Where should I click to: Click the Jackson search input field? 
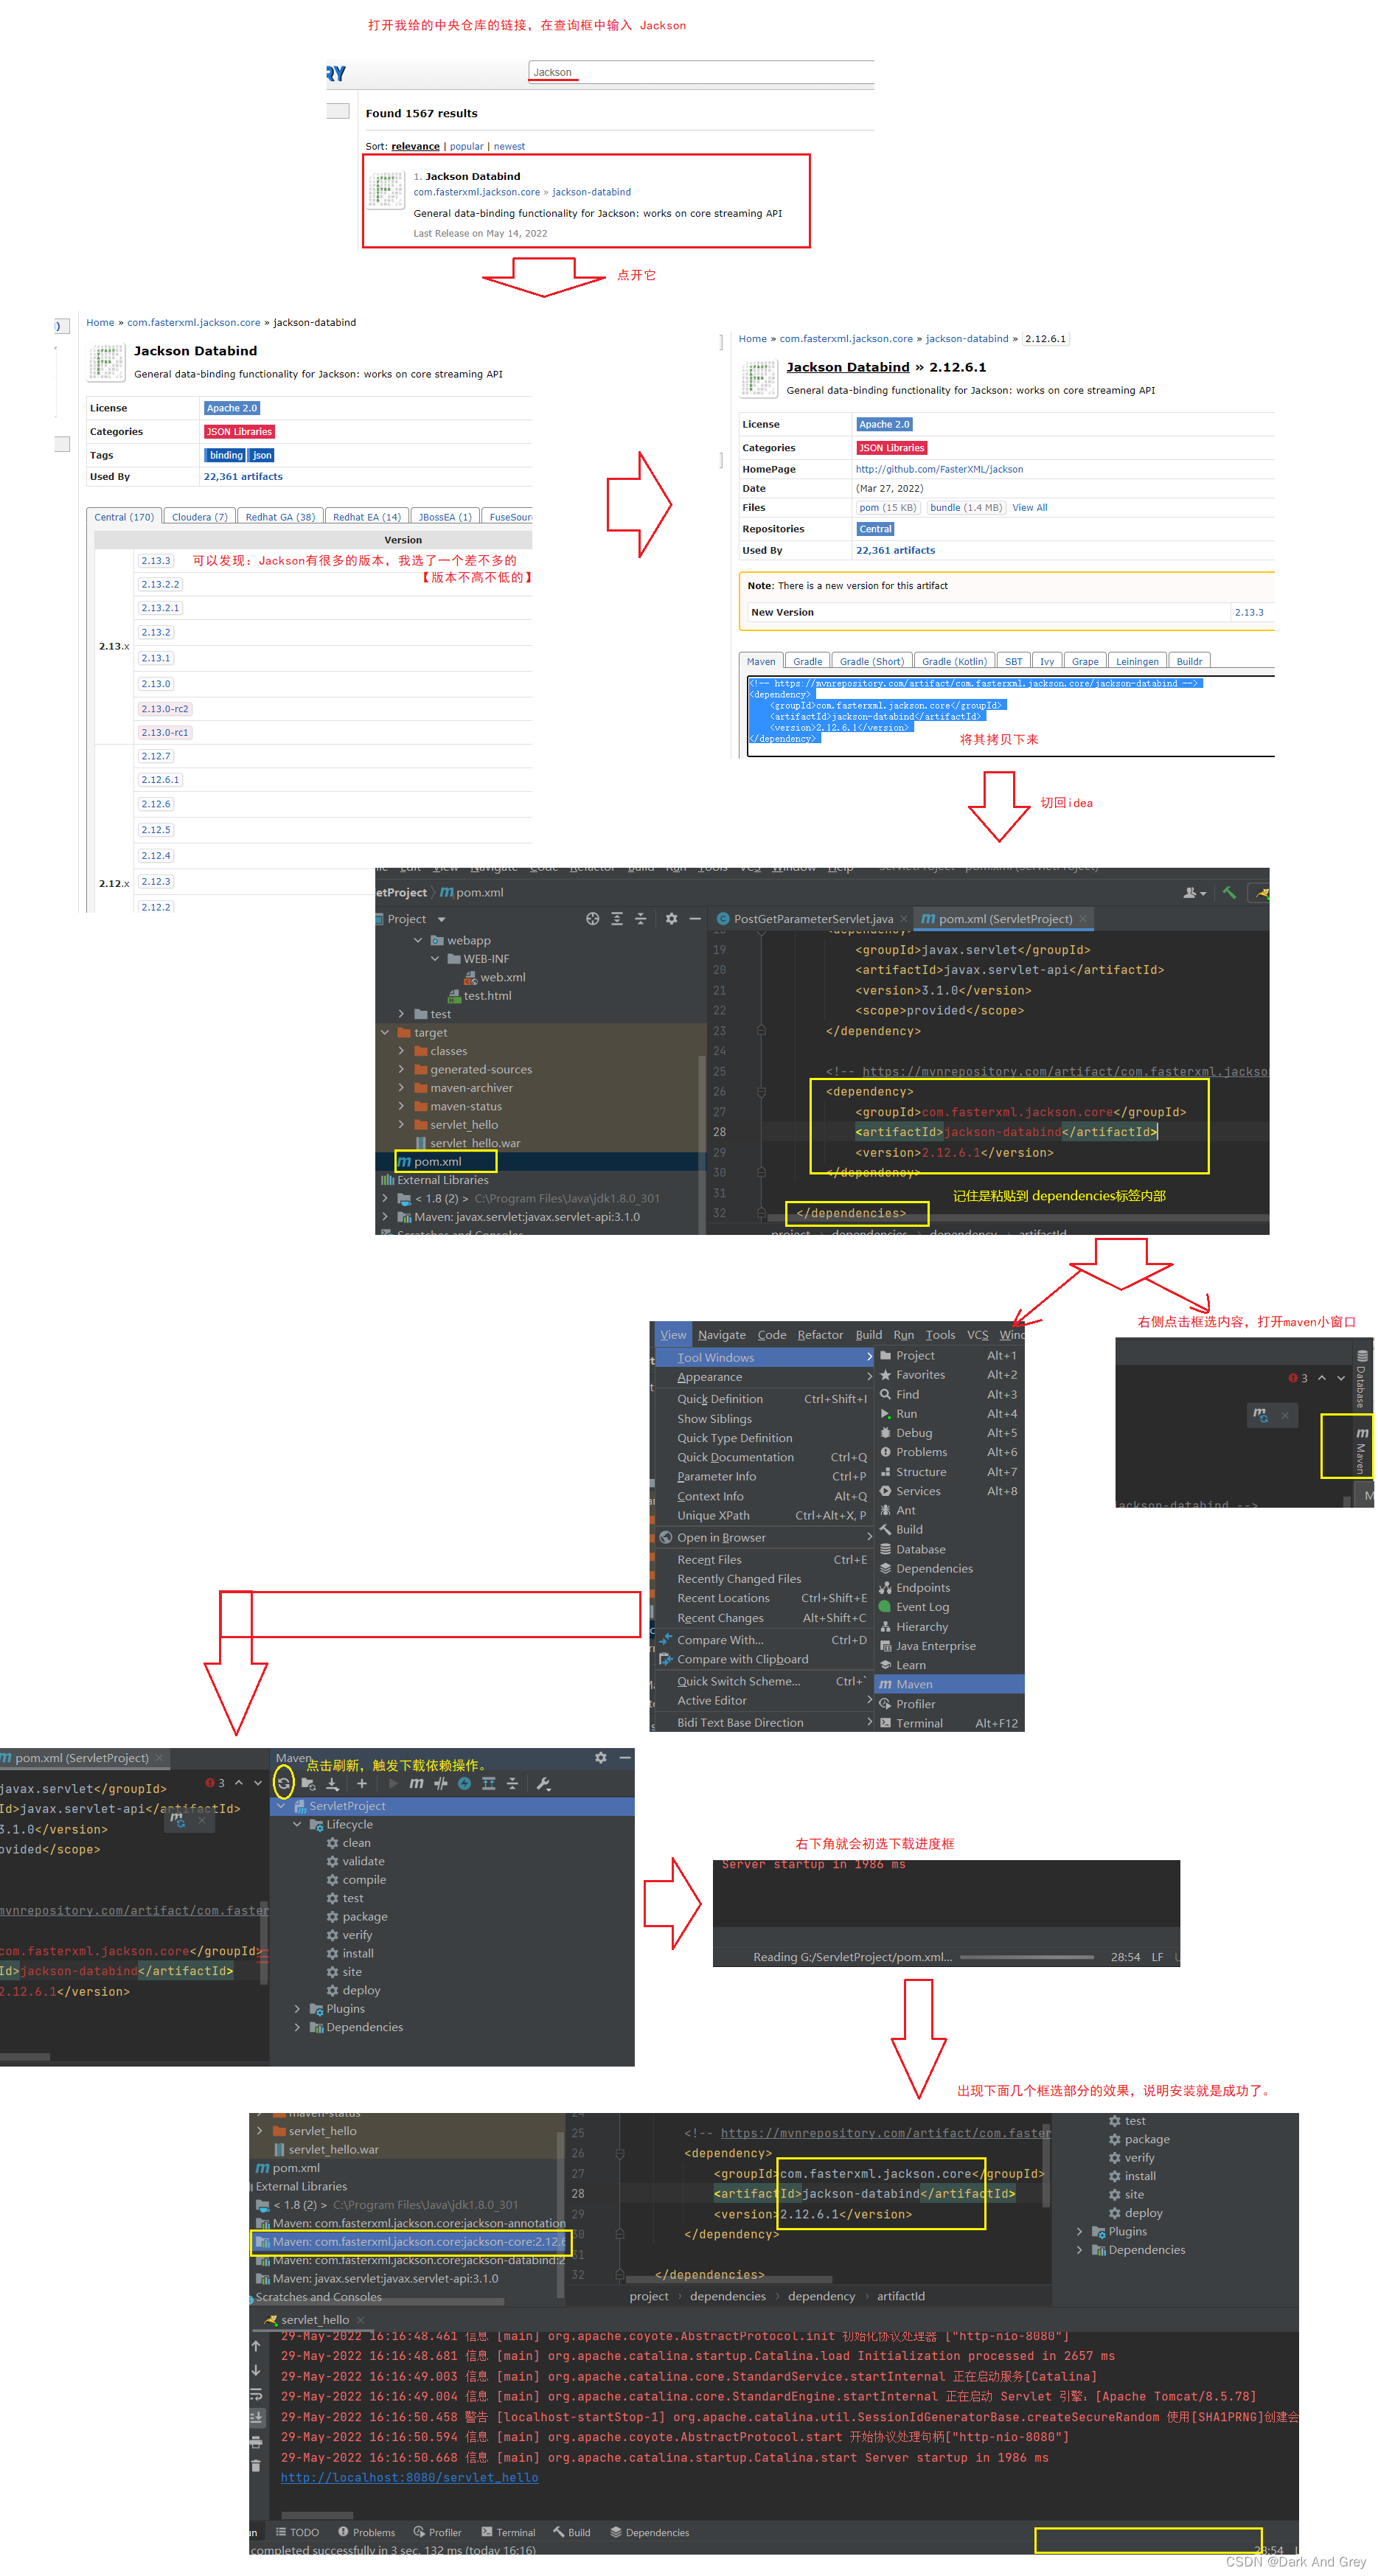[701, 72]
